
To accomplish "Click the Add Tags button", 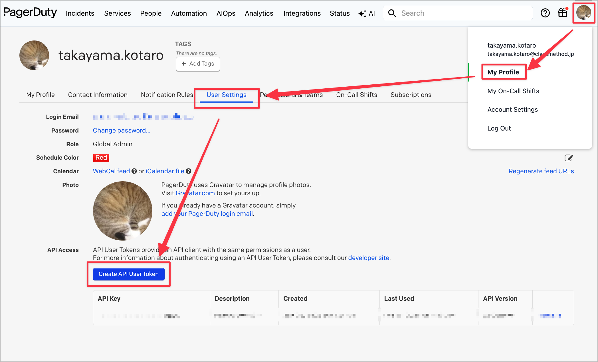I will [198, 64].
